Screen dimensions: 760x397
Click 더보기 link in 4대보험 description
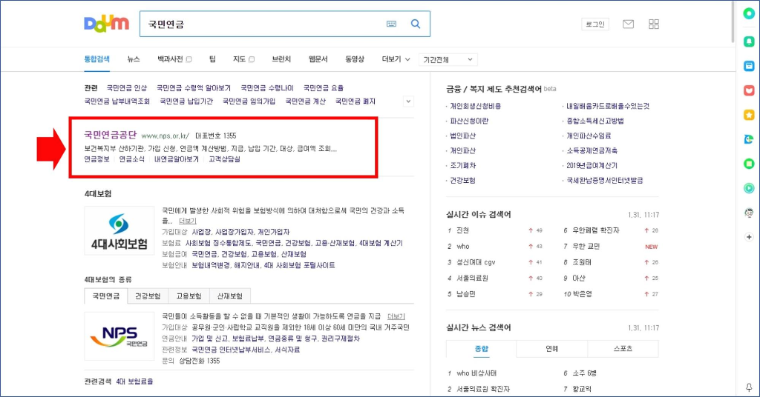[x=188, y=221]
